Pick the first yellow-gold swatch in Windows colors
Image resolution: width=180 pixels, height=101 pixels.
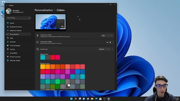[x=43, y=67]
